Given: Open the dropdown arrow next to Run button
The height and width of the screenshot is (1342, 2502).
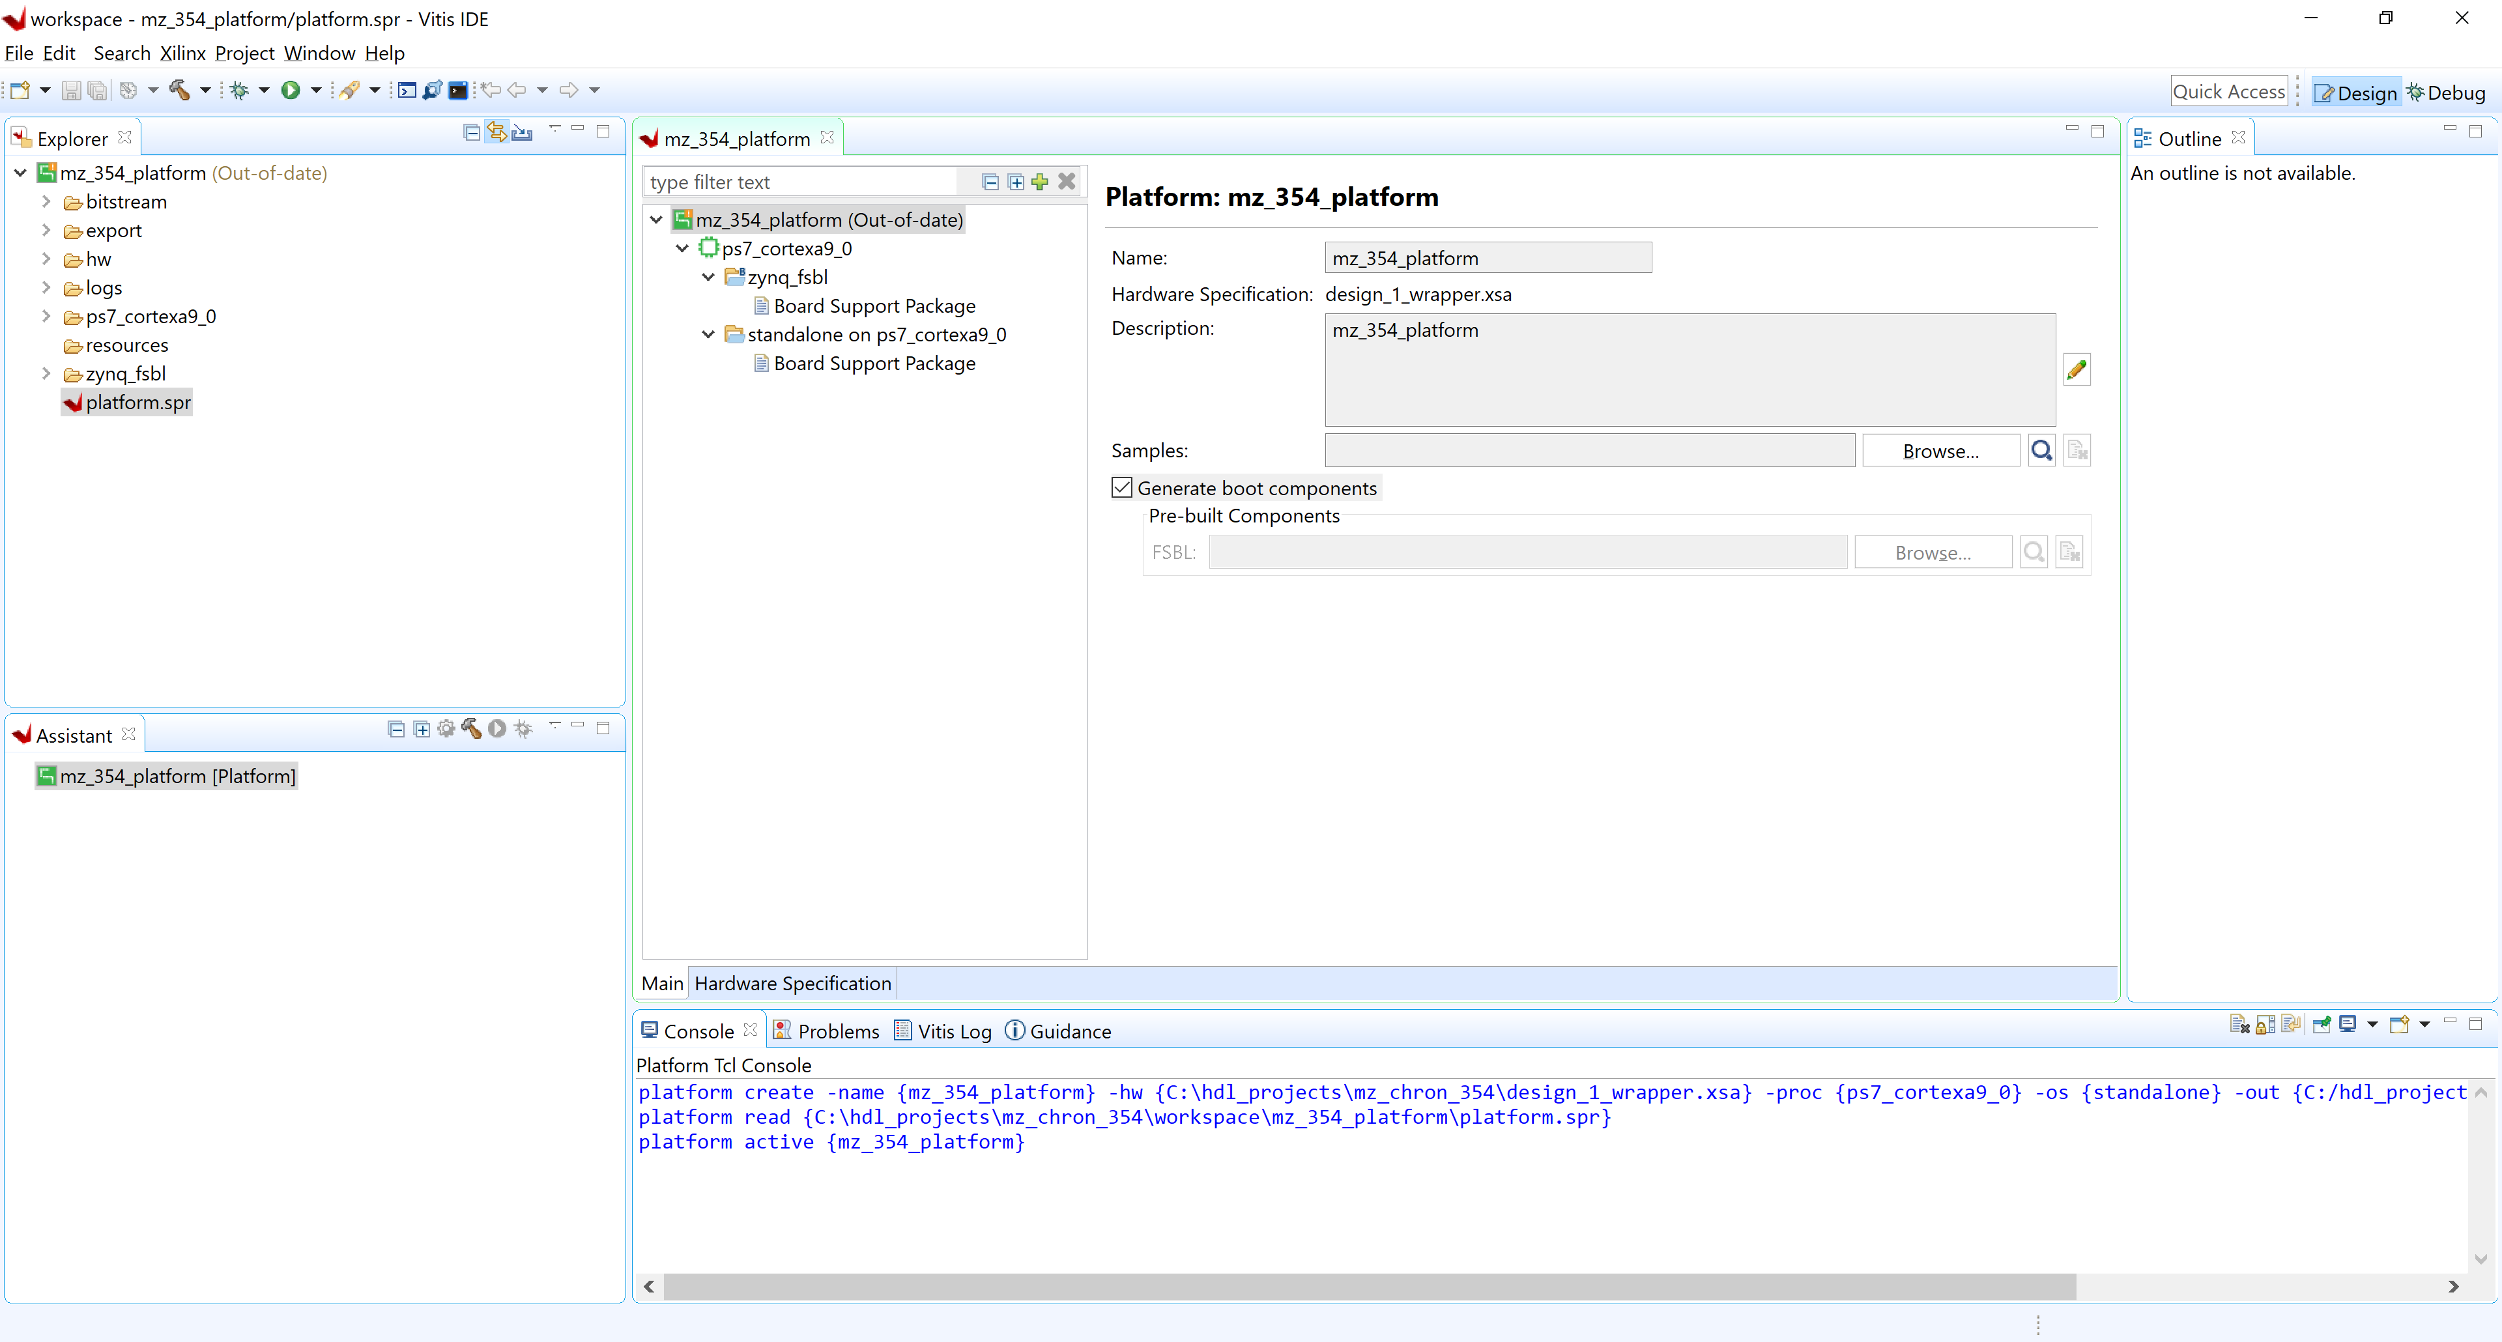Looking at the screenshot, I should coord(315,91).
